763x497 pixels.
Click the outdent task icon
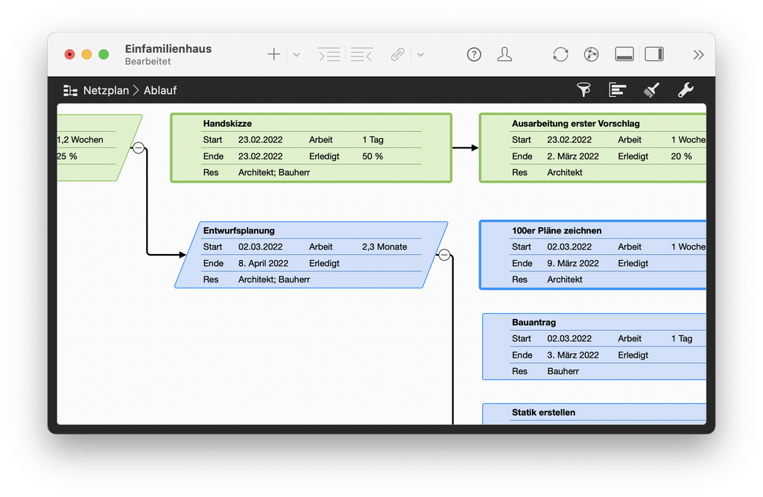pos(361,54)
